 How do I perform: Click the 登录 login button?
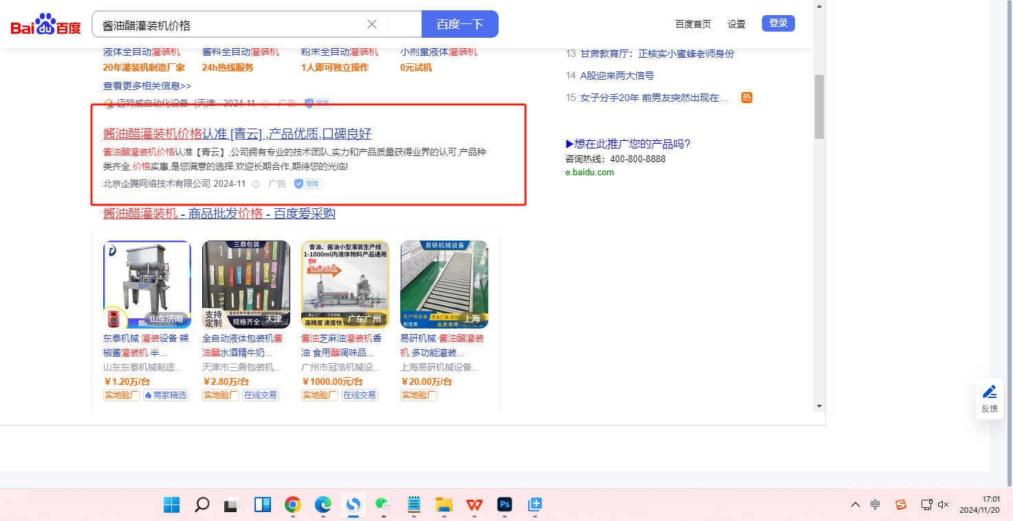point(778,23)
